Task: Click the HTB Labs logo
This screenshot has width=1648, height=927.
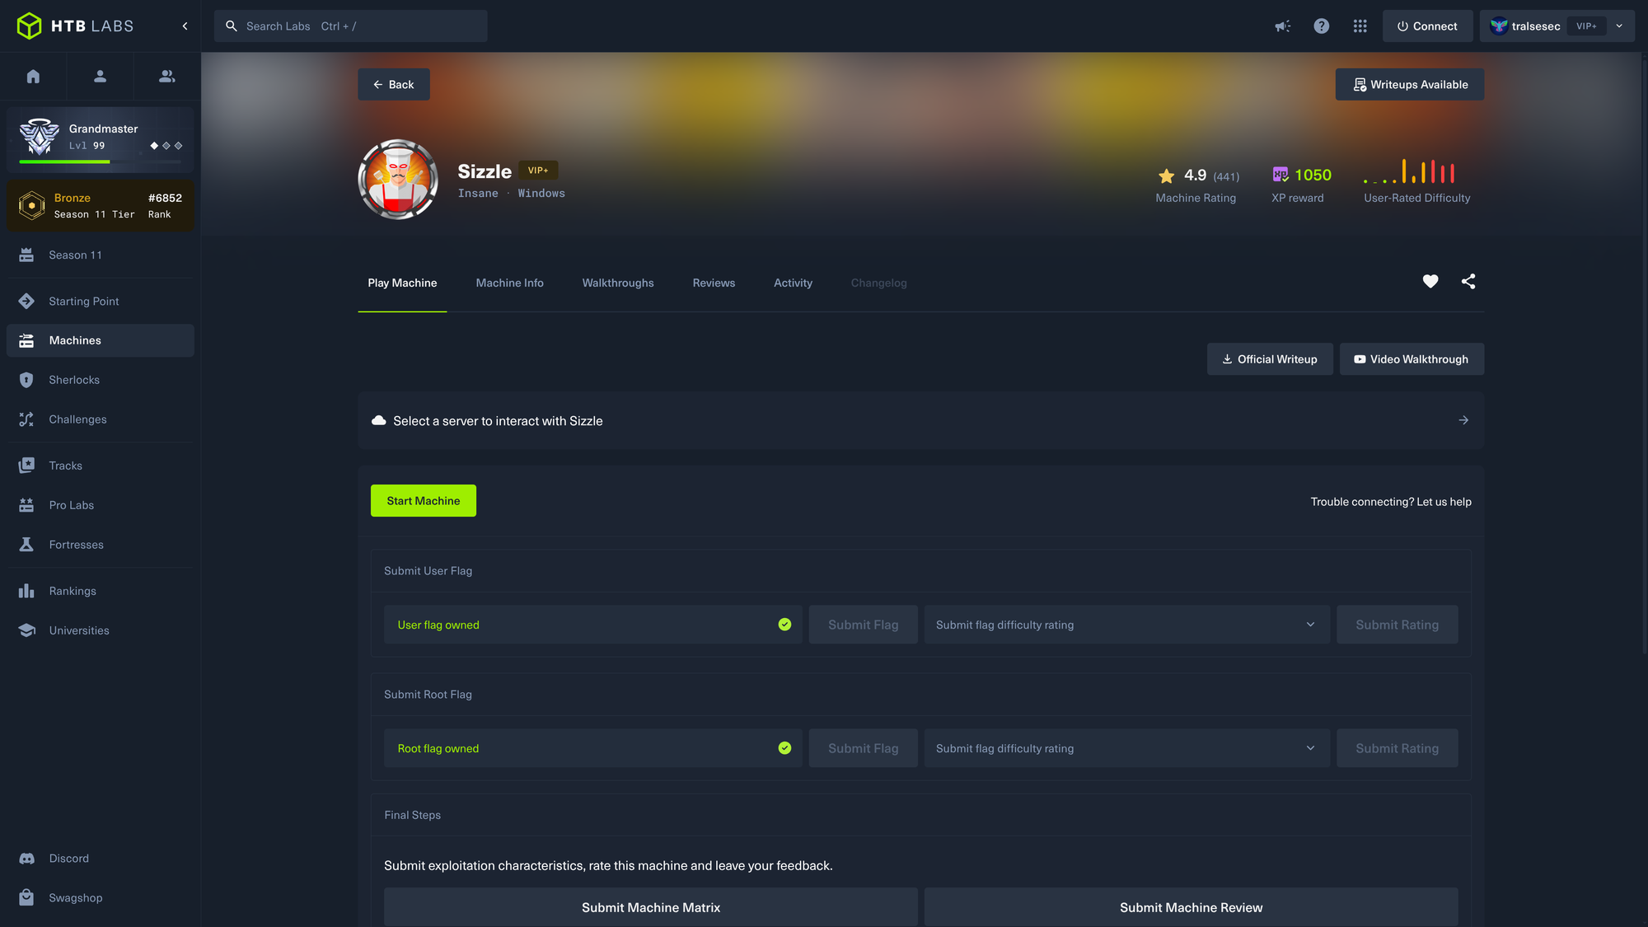Action: (x=75, y=26)
